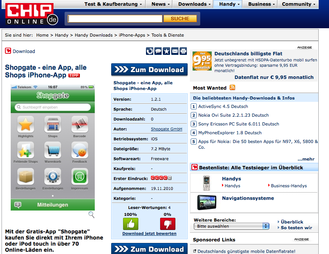
Task: Click the comment speech bubble icon
Action: point(158,51)
